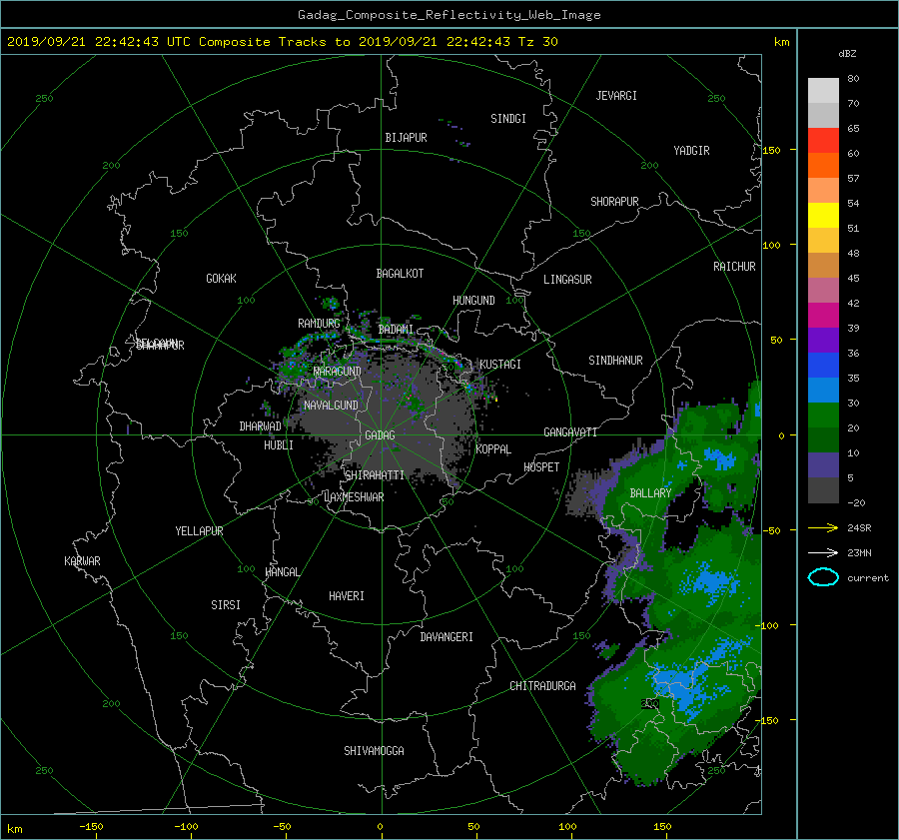Image resolution: width=899 pixels, height=840 pixels.
Task: Click the DAVANGERI city label
Action: click(x=447, y=637)
